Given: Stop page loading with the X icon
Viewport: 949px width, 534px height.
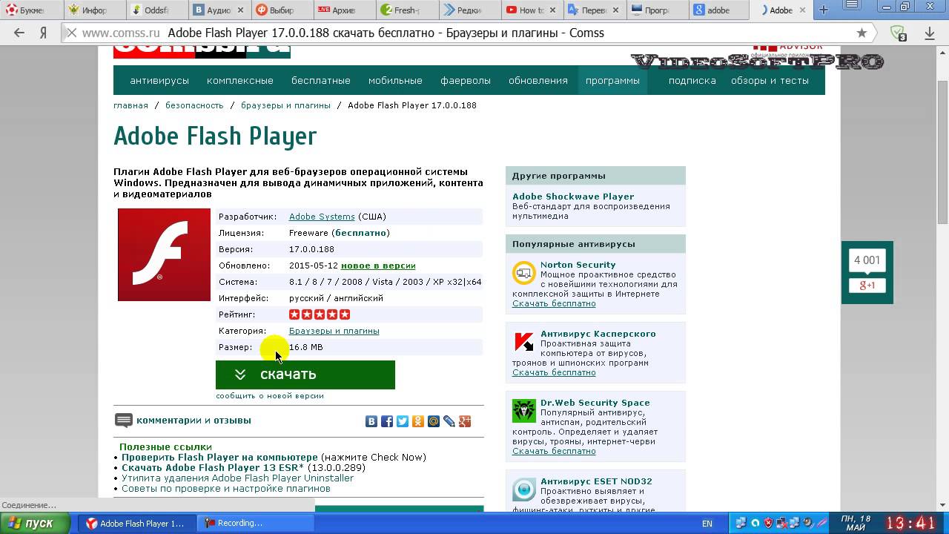Looking at the screenshot, I should point(71,33).
